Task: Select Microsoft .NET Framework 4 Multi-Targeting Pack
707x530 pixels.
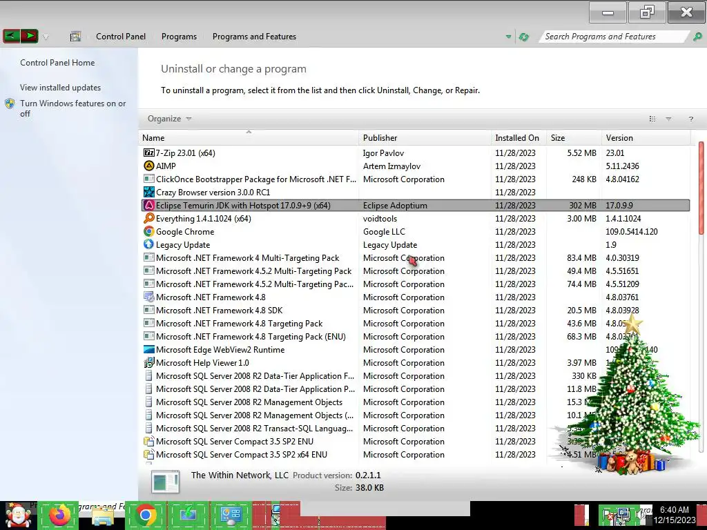Action: click(x=415, y=258)
